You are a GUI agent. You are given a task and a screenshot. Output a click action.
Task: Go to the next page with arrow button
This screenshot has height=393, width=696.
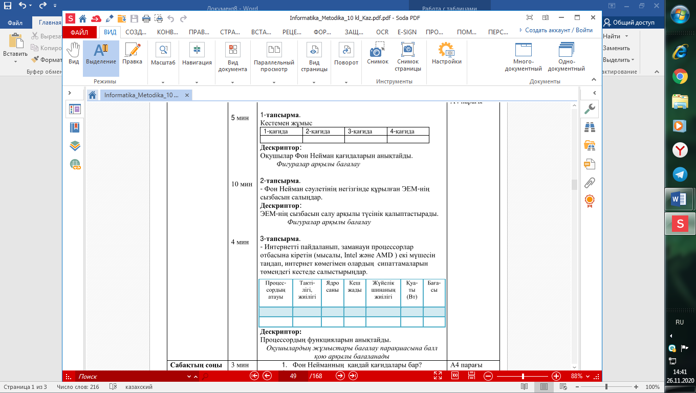(x=340, y=376)
